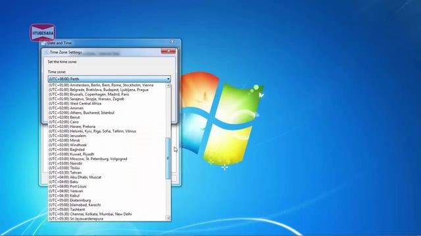Select Sarajevo, Skopje, Warsaw, Zagreb time zone

point(107,99)
